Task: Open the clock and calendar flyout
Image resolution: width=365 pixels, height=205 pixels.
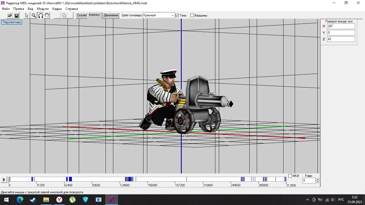Action: pos(355,200)
